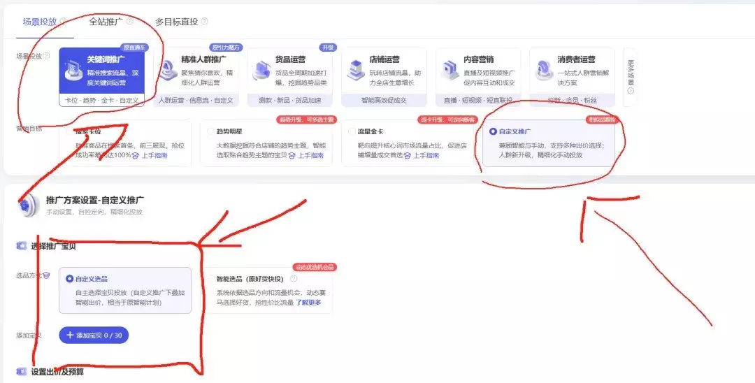This screenshot has width=755, height=383.
Task: Choose the 趋势明星 marketing goal
Action: [x=266, y=143]
